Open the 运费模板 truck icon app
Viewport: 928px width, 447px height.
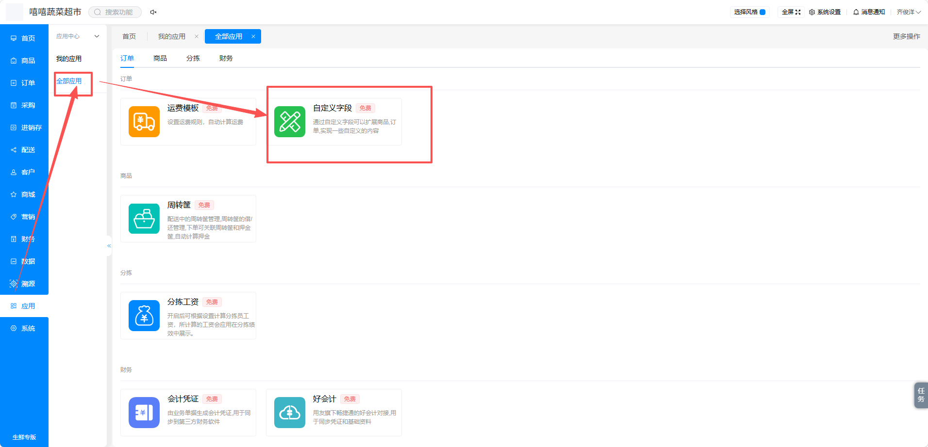(144, 122)
